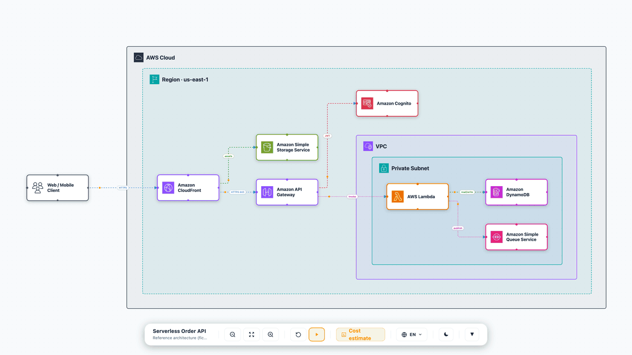
Task: Click the Private Subnet title
Action: point(410,169)
